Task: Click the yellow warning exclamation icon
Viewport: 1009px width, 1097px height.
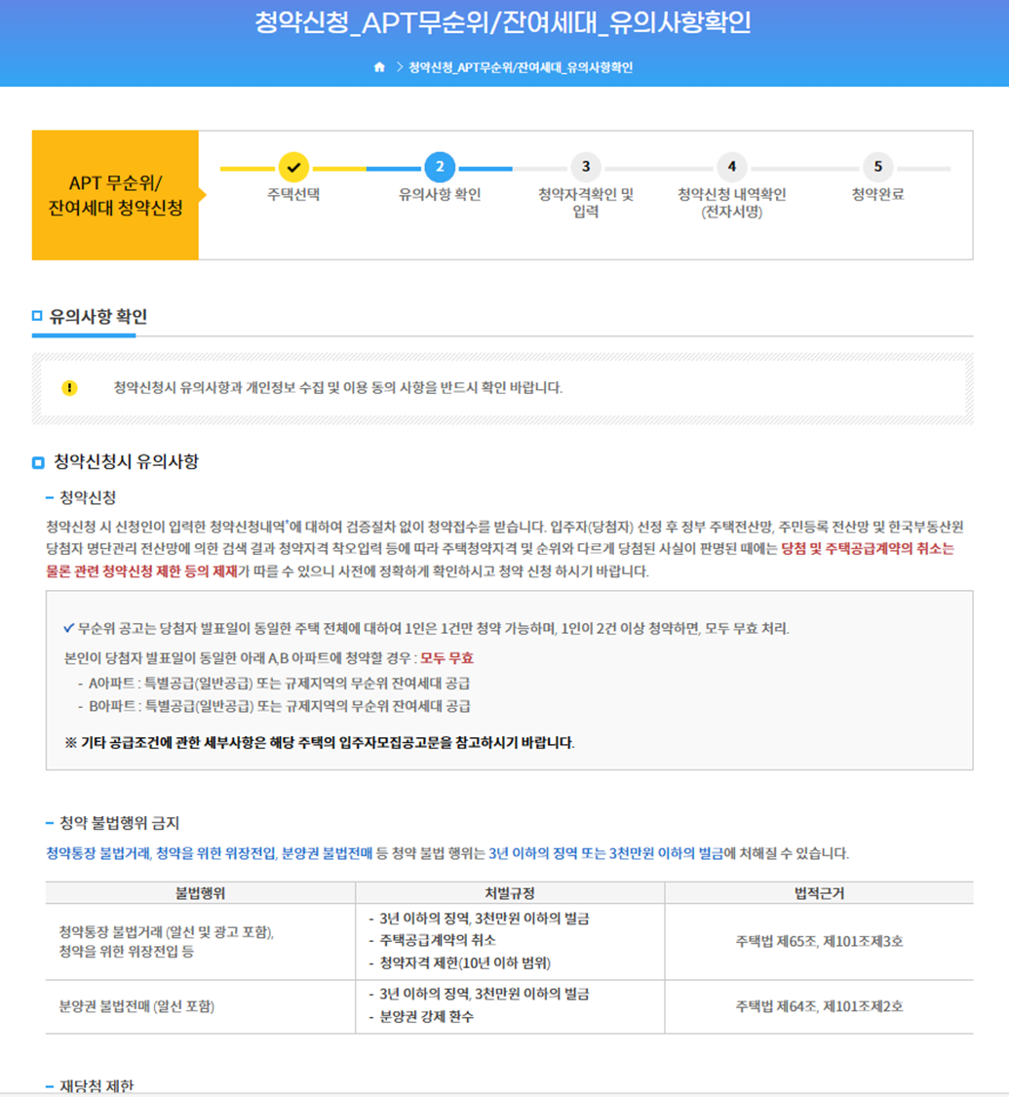Action: 71,388
